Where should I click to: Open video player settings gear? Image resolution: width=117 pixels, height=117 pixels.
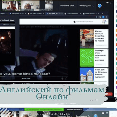pos(62,78)
